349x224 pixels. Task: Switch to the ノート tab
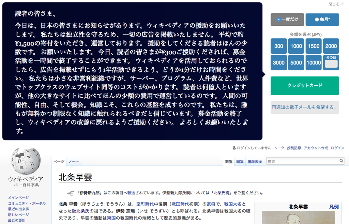74,161
